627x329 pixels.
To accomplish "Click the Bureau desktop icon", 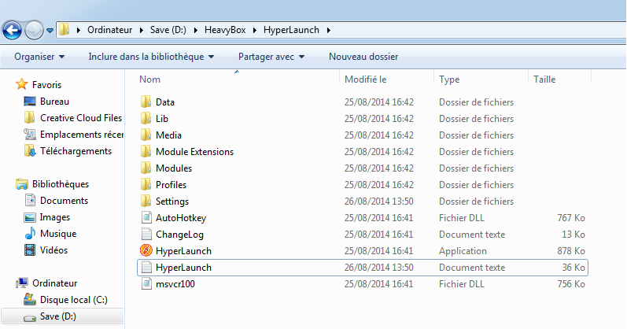I will (x=30, y=102).
